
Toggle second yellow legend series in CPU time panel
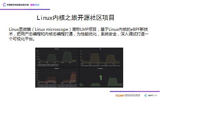48,66
